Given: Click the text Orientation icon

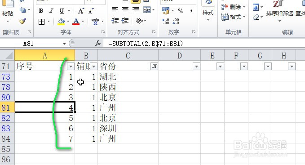Looking at the screenshot, I should [x=139, y=21].
